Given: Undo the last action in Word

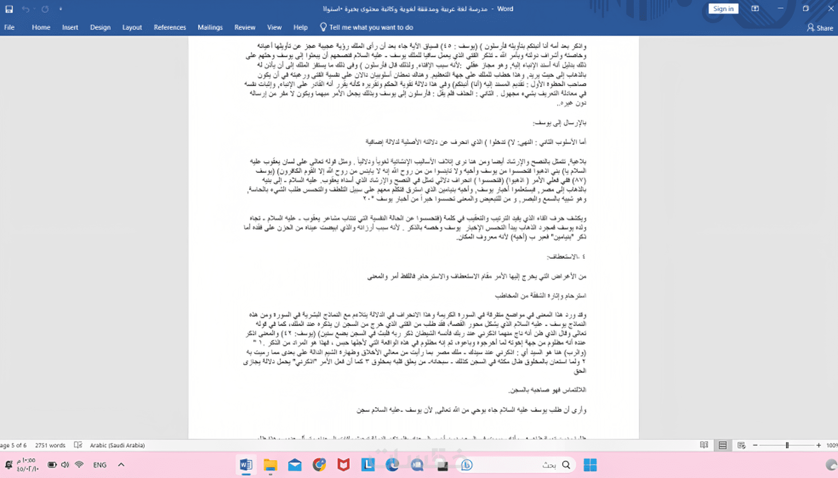Looking at the screenshot, I should (26, 9).
